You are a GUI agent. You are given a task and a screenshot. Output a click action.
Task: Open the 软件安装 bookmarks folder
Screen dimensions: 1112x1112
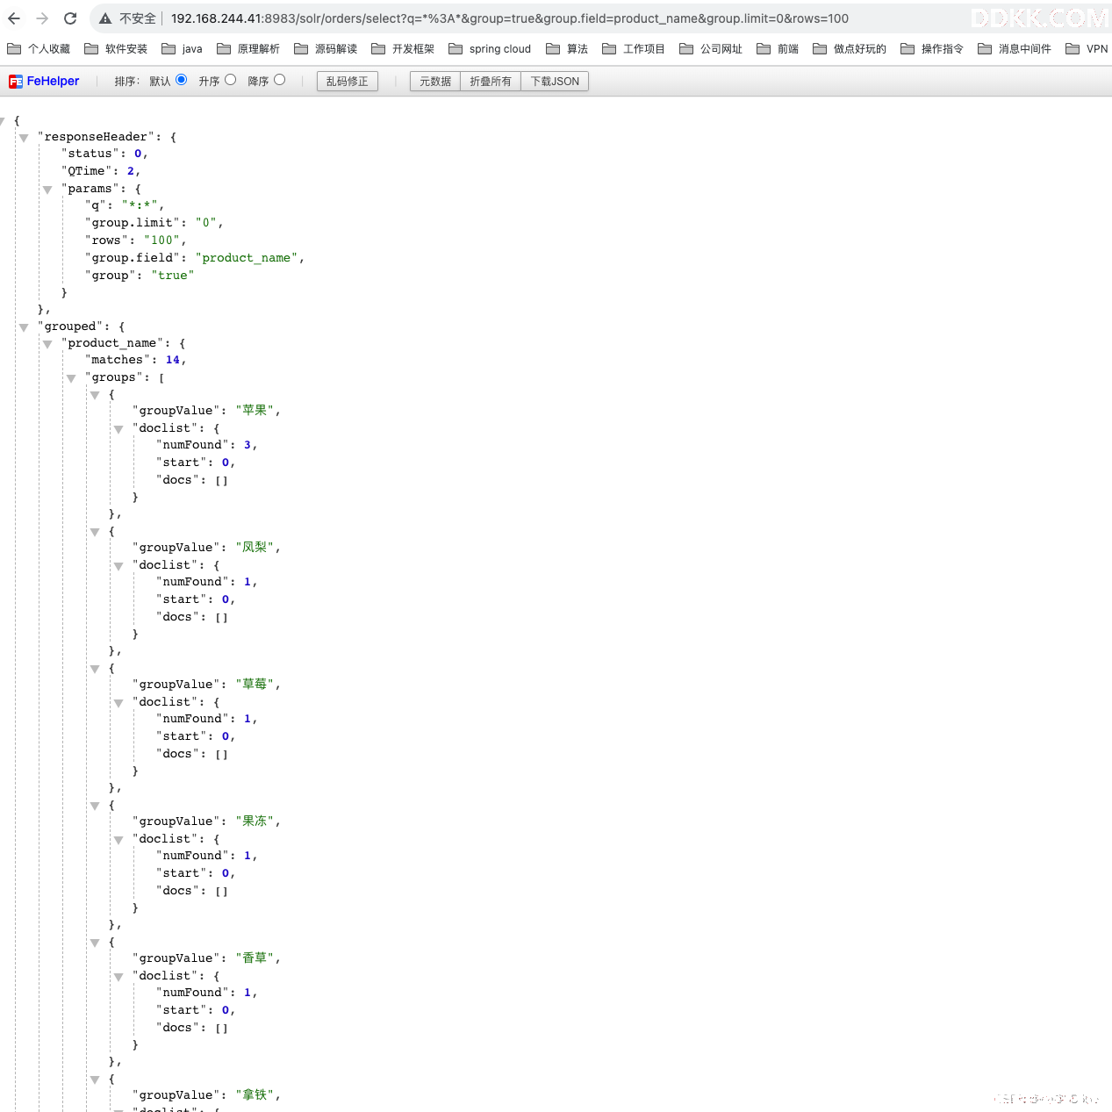tap(116, 49)
